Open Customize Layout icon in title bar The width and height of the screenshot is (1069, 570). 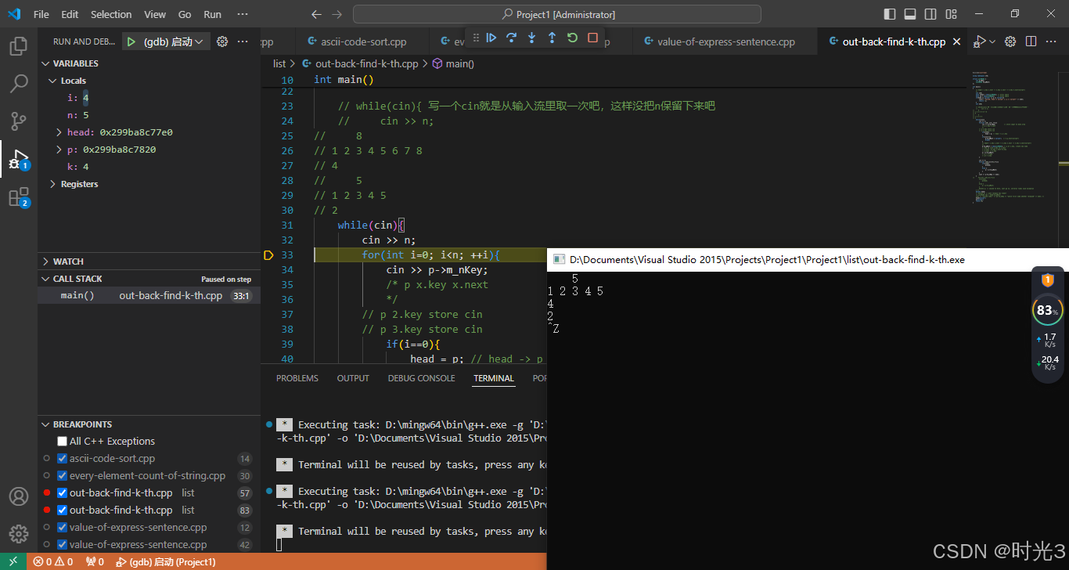click(x=951, y=14)
